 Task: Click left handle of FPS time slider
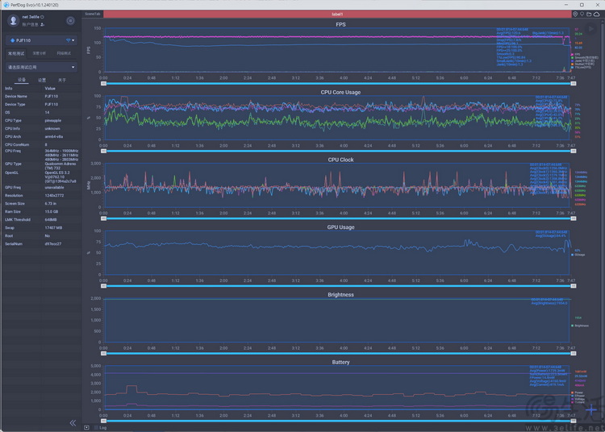[x=103, y=84]
